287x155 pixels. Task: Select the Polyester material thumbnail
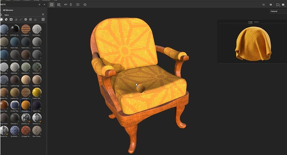click(26, 105)
